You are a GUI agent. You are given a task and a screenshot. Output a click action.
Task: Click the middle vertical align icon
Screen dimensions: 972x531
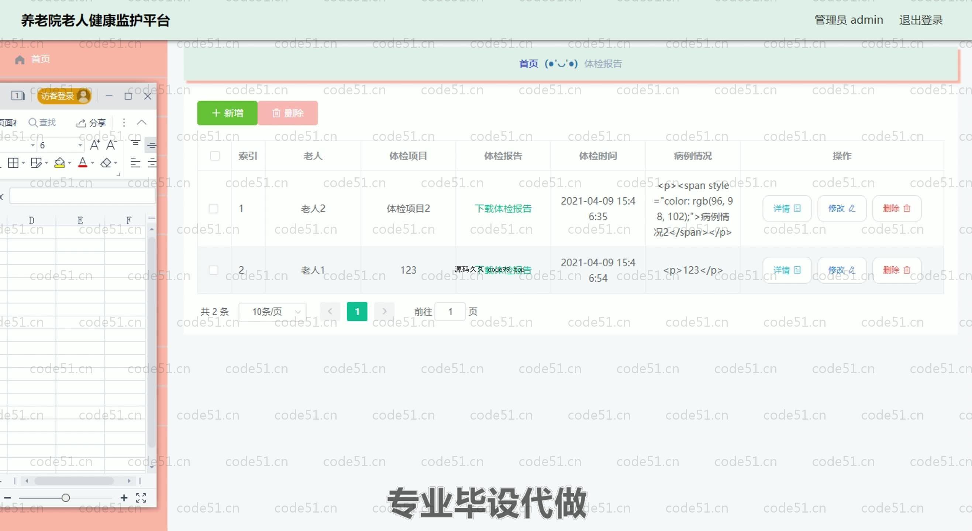151,145
